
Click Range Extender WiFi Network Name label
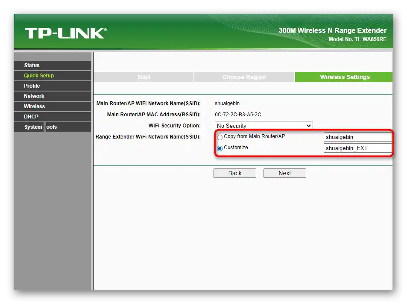click(x=148, y=137)
